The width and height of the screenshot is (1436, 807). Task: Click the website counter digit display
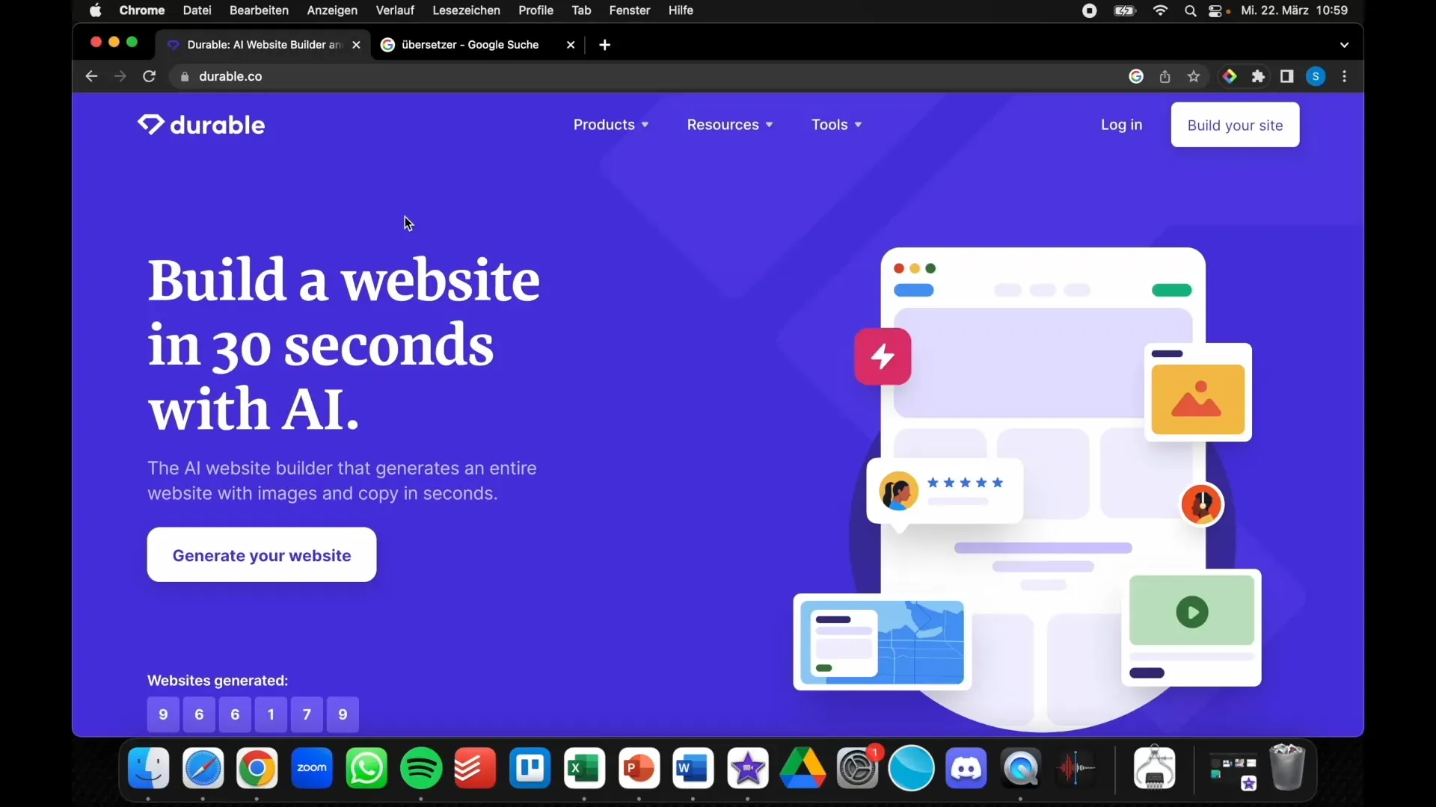point(253,714)
